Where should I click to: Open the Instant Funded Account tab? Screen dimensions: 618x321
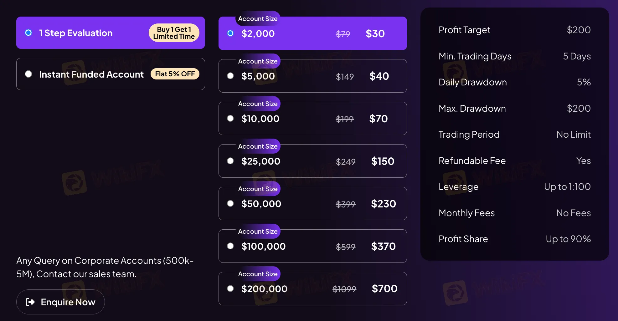point(111,74)
